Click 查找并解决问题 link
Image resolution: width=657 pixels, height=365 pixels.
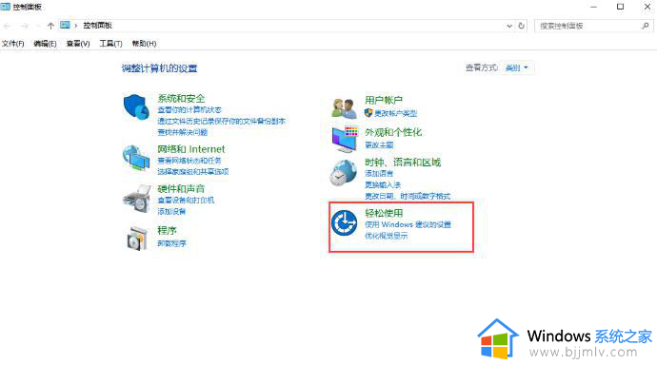(182, 132)
